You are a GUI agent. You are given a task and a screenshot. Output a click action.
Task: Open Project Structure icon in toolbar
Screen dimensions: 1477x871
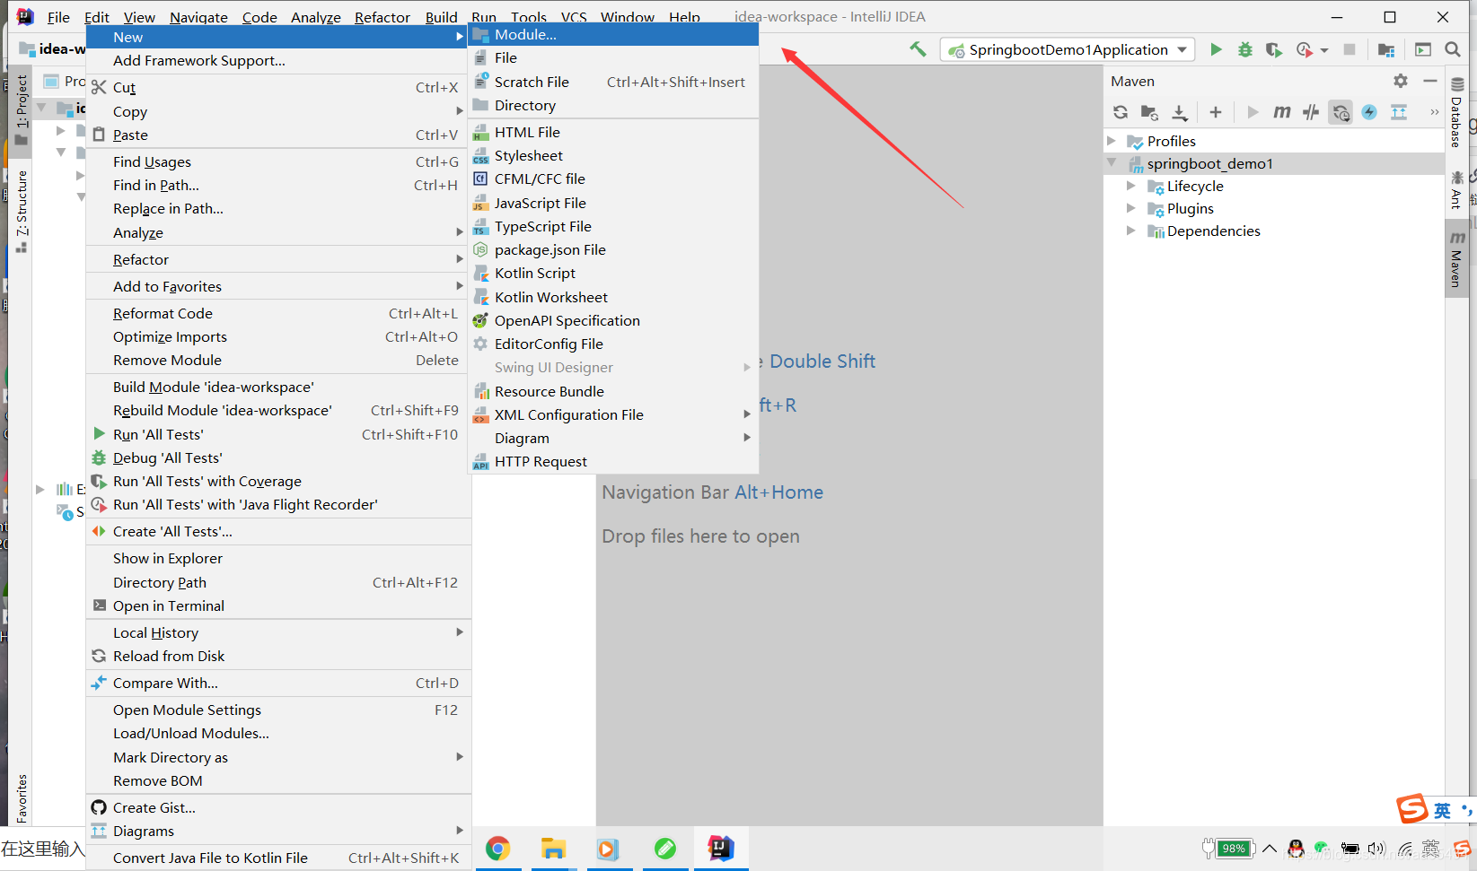(1386, 49)
